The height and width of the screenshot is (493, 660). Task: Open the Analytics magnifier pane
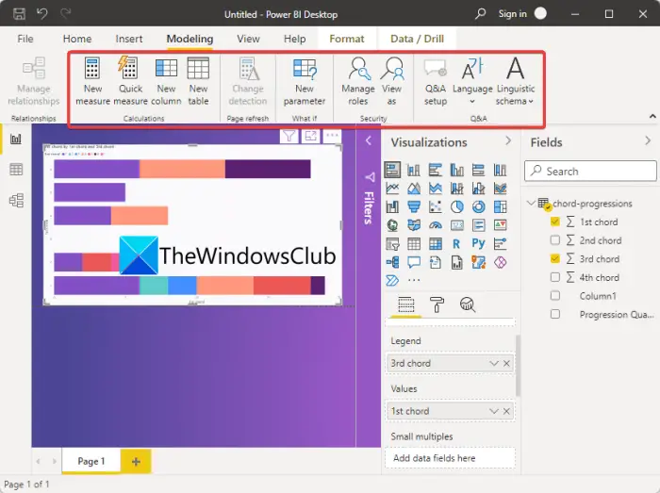click(x=468, y=304)
